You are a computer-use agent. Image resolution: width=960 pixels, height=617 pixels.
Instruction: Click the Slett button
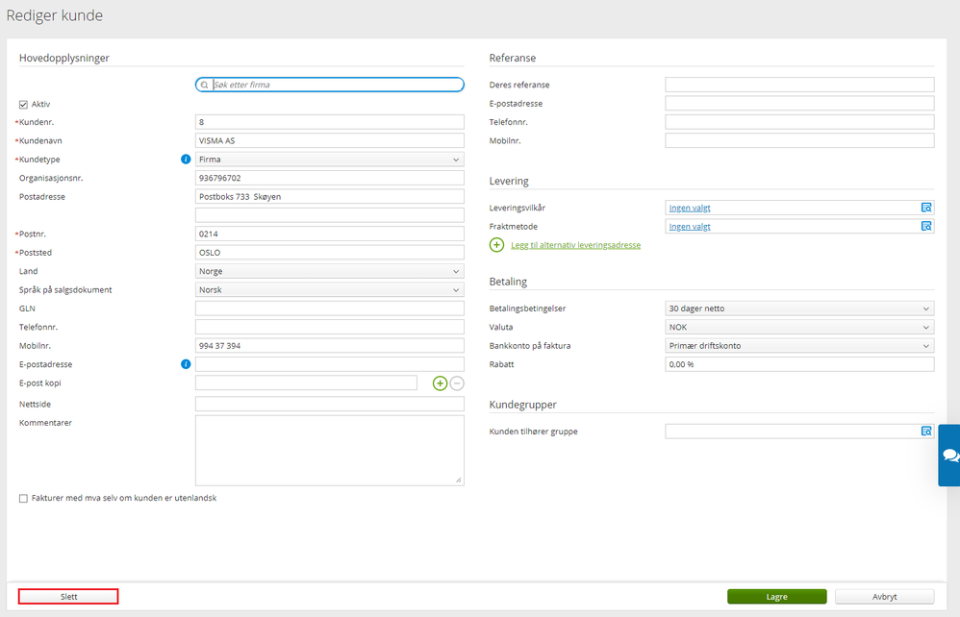click(68, 596)
